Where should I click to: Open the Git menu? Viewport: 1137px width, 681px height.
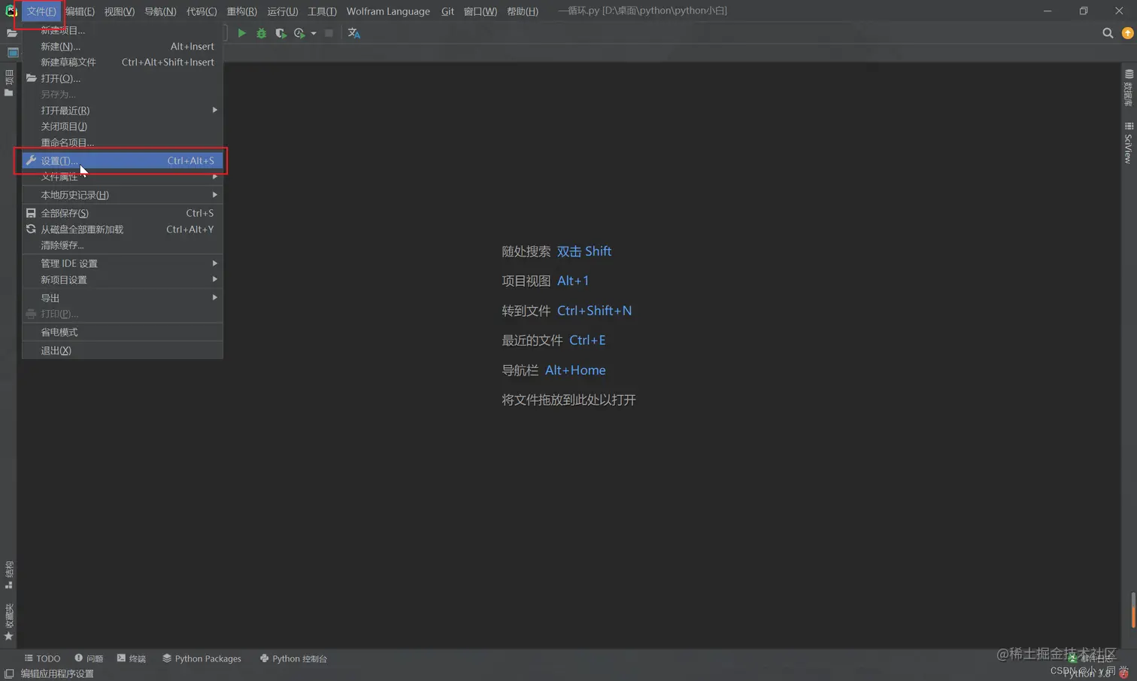(x=447, y=11)
